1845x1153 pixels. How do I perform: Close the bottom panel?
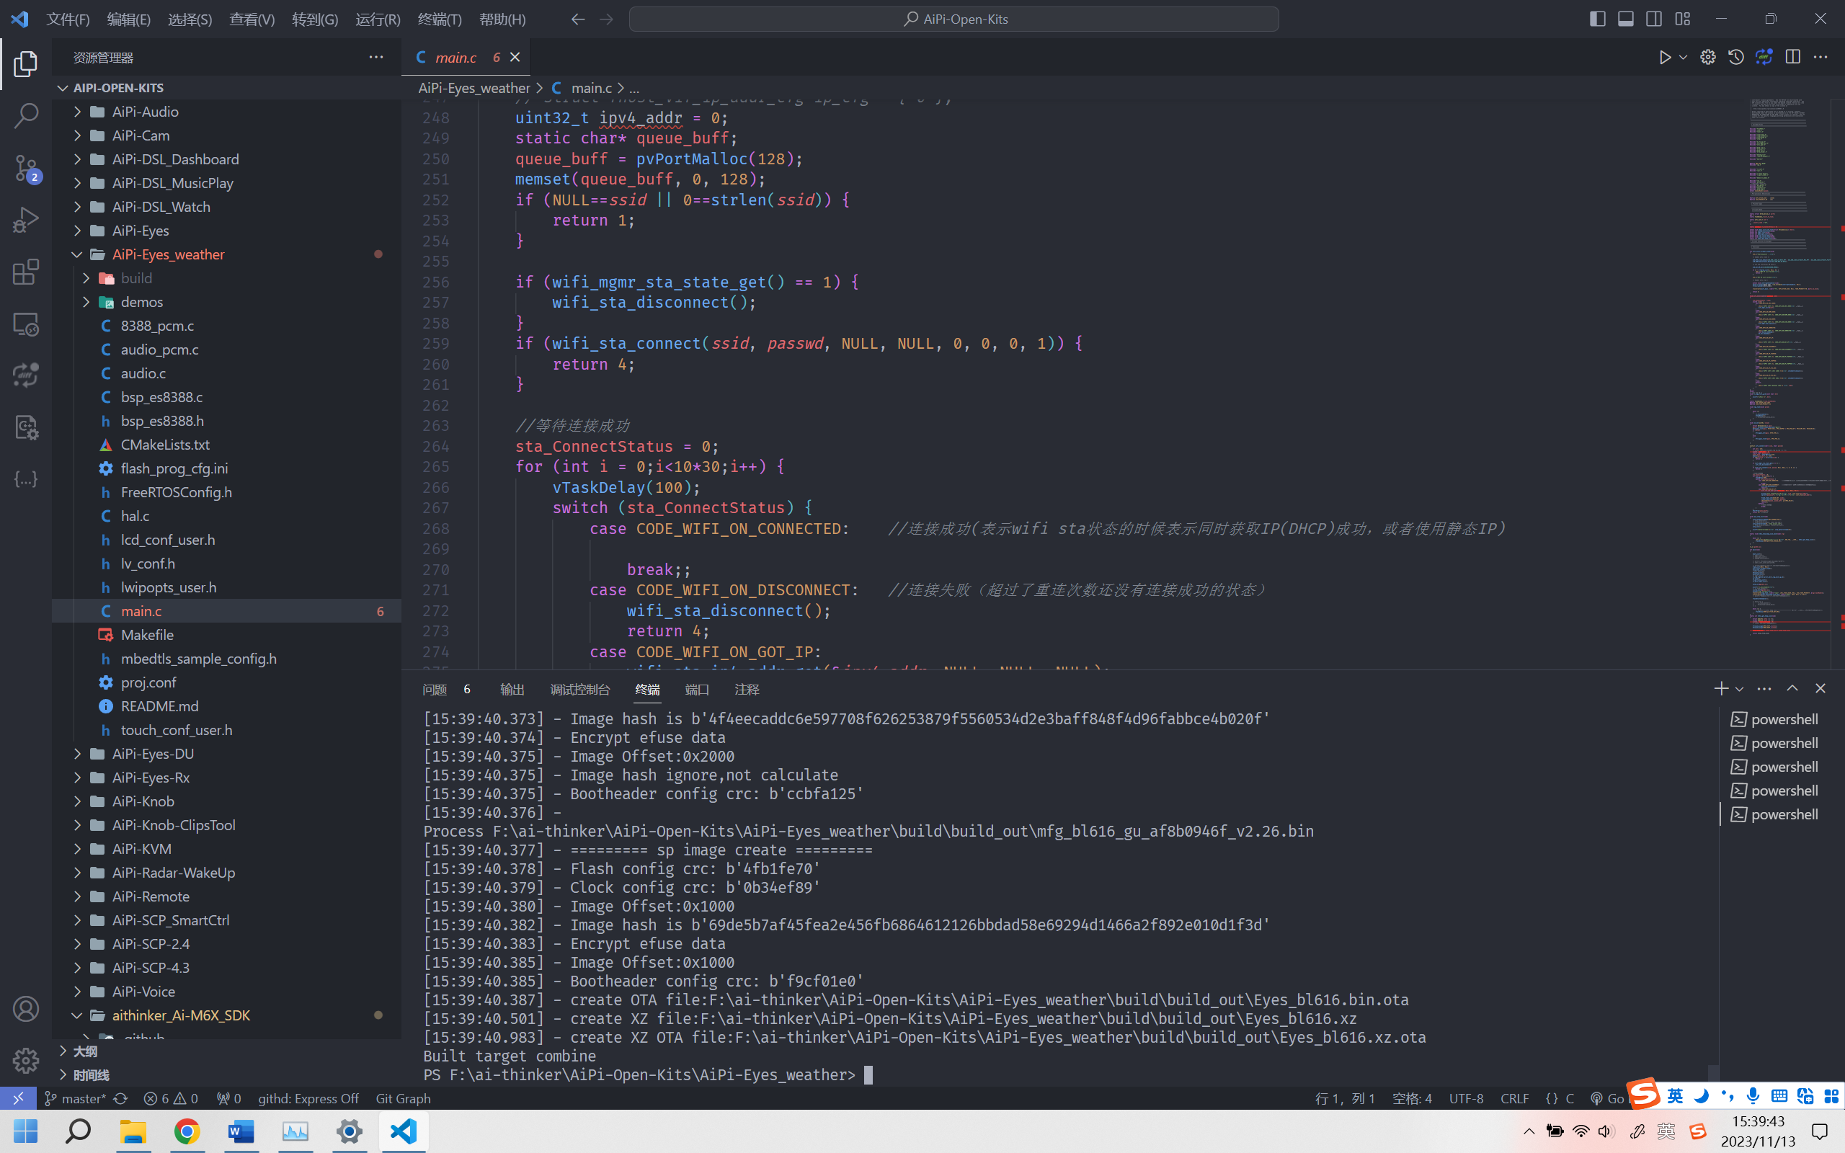point(1820,689)
